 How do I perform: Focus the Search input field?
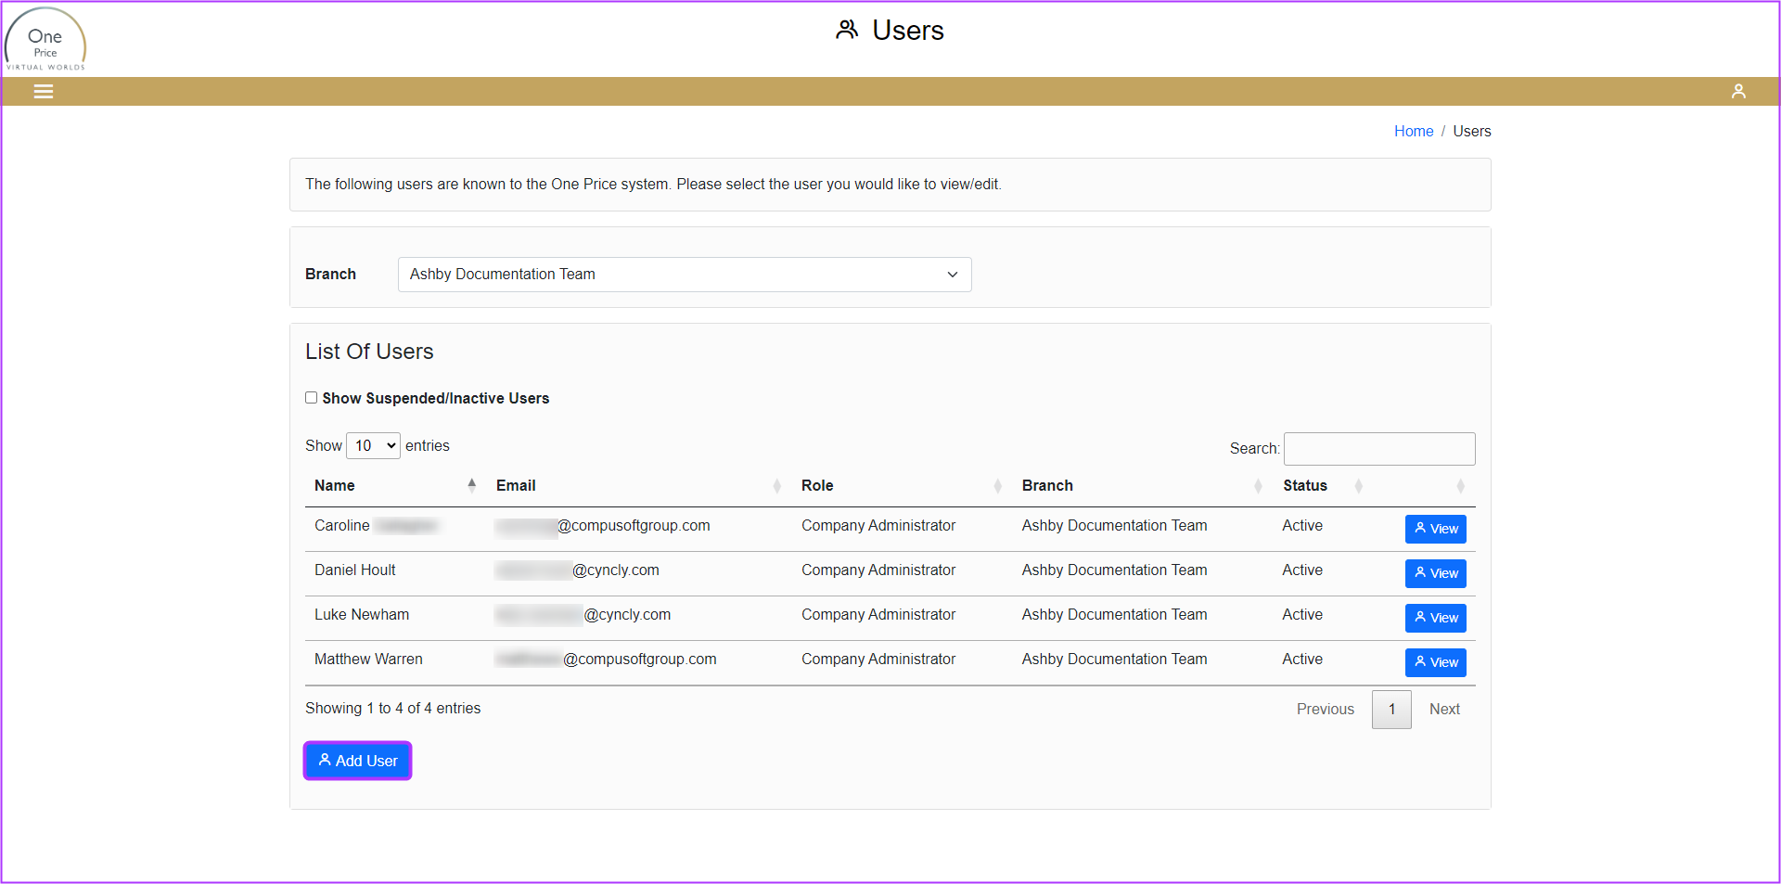point(1379,449)
